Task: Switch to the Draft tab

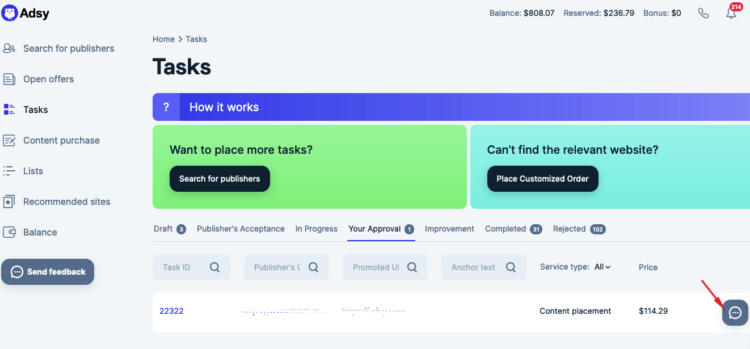Action: click(x=170, y=229)
